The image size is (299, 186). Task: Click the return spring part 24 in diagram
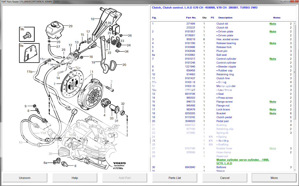coord(119,44)
